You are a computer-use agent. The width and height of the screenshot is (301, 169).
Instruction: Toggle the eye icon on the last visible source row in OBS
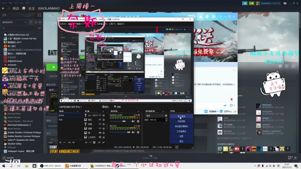[100, 137]
